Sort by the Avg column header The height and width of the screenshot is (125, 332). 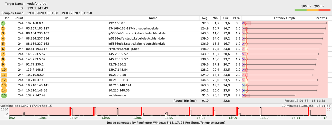[x=204, y=18]
